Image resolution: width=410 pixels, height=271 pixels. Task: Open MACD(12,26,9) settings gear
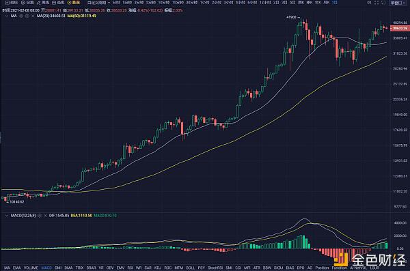pyautogui.click(x=40, y=216)
